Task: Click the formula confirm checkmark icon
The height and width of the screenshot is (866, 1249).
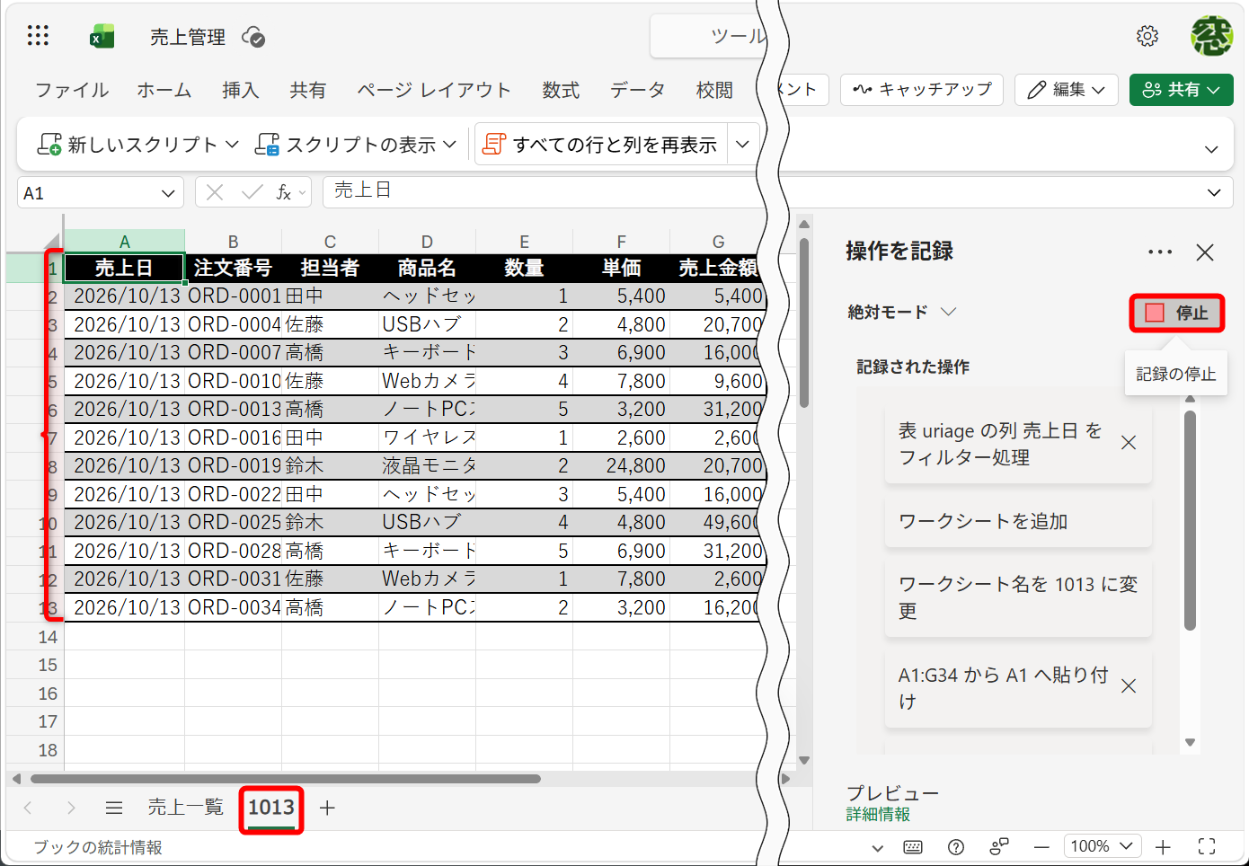Action: pyautogui.click(x=252, y=192)
